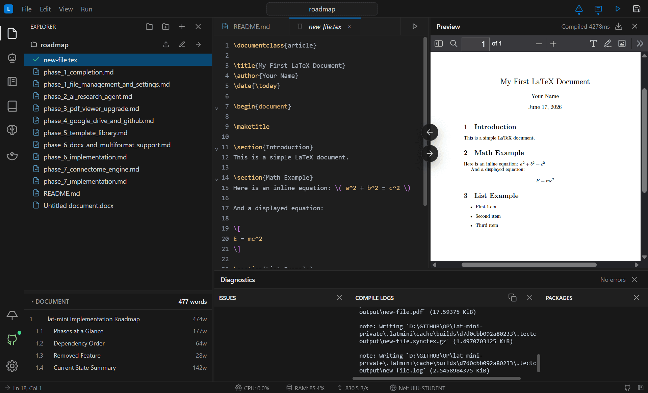
Task: Open the Files explorer sidebar icon
Action: [x=12, y=33]
